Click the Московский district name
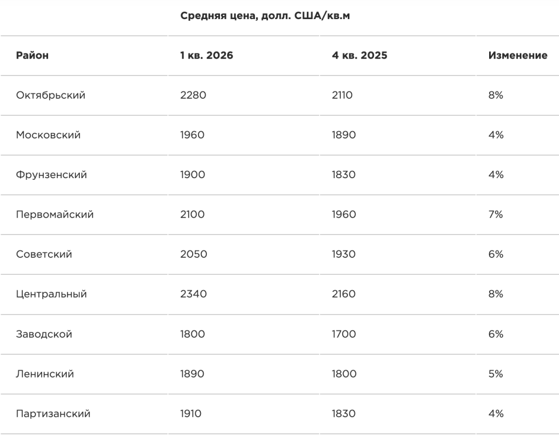 click(48, 135)
